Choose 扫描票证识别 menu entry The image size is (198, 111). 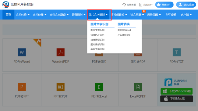coord(97,40)
